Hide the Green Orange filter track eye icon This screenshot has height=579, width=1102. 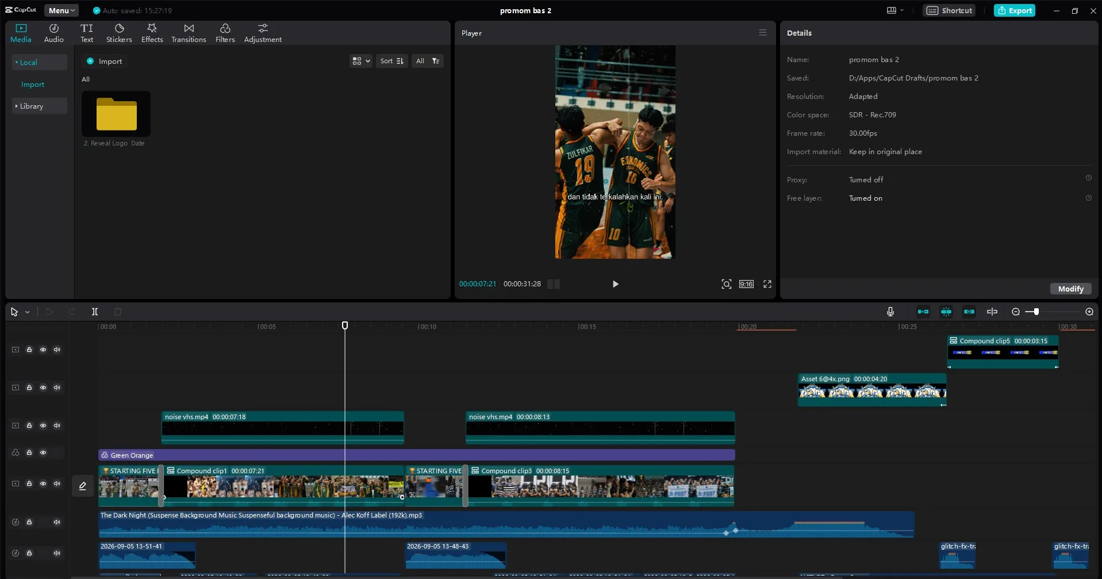coord(43,453)
